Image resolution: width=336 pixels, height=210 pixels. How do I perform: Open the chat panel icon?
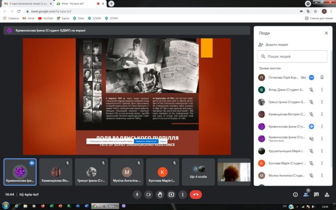(x=316, y=195)
